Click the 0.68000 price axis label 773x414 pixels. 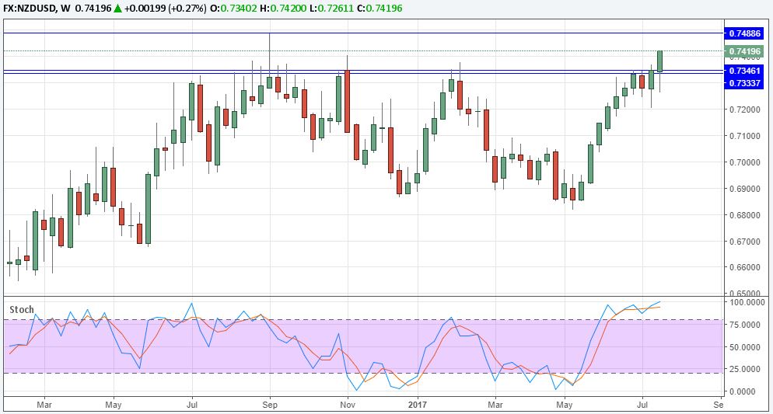[x=744, y=215]
